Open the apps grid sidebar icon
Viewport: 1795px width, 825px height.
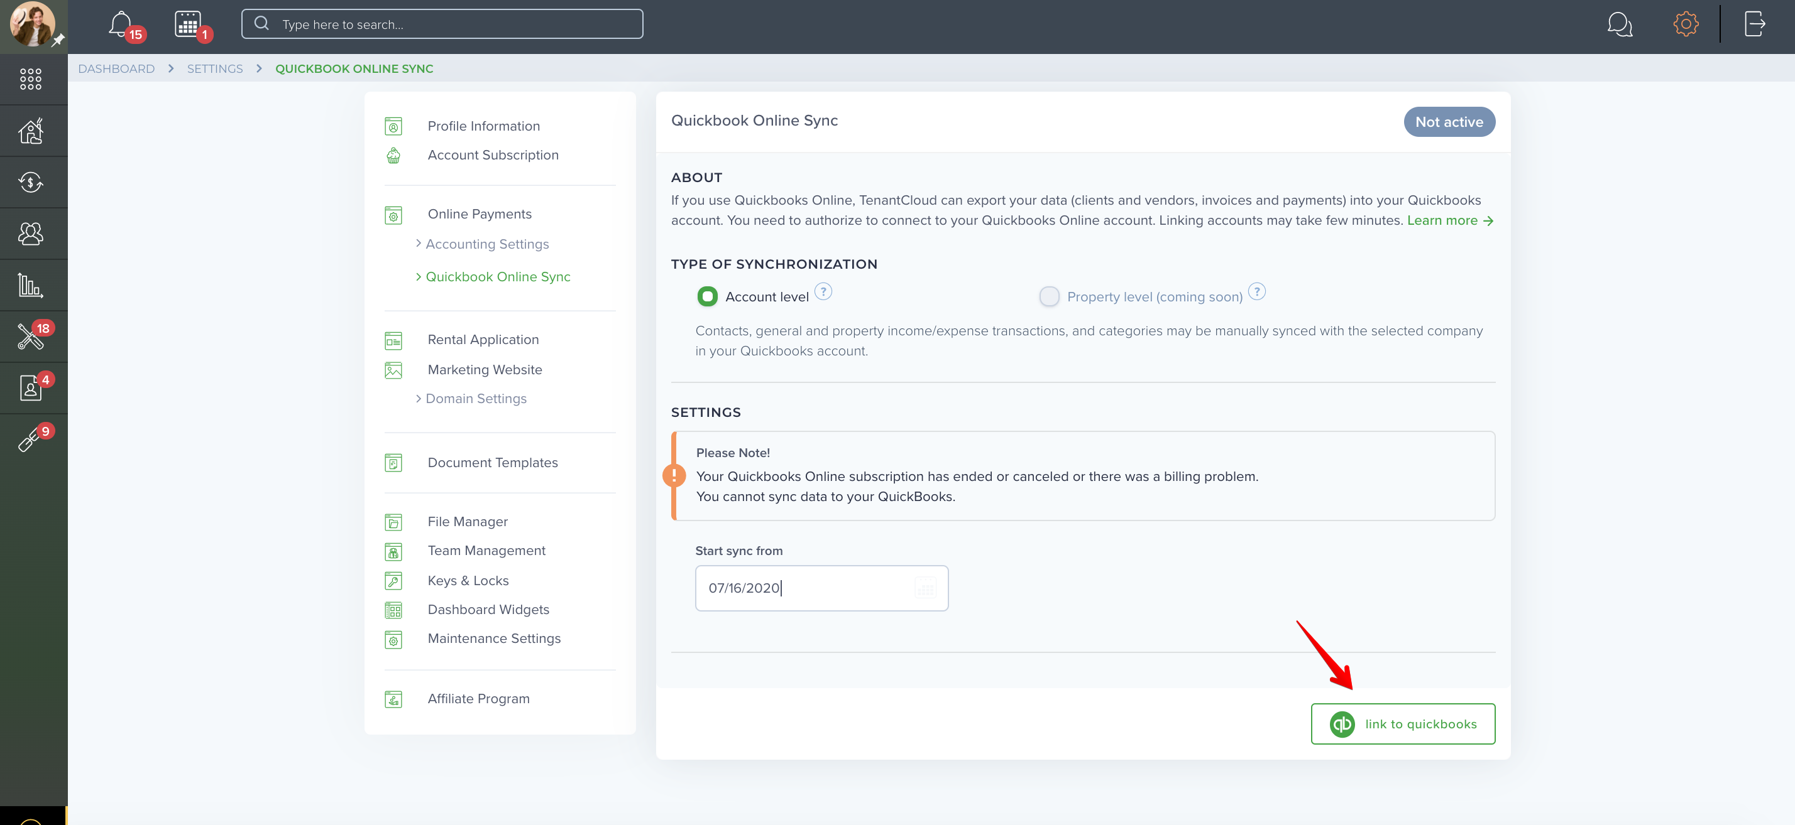[31, 78]
